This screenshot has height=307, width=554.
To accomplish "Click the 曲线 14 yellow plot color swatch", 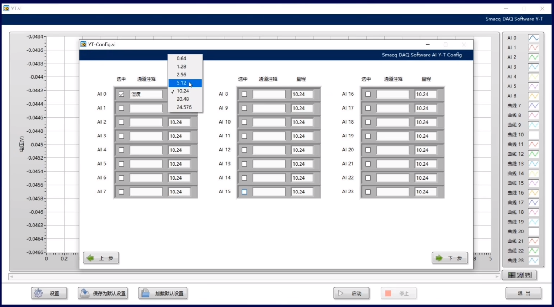I will (x=533, y=173).
